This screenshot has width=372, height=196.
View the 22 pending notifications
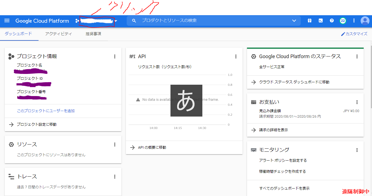point(343,21)
